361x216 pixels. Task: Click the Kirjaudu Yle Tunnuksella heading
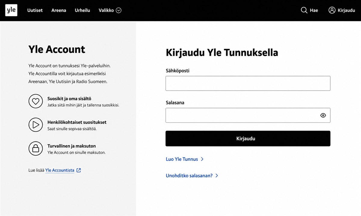click(222, 52)
